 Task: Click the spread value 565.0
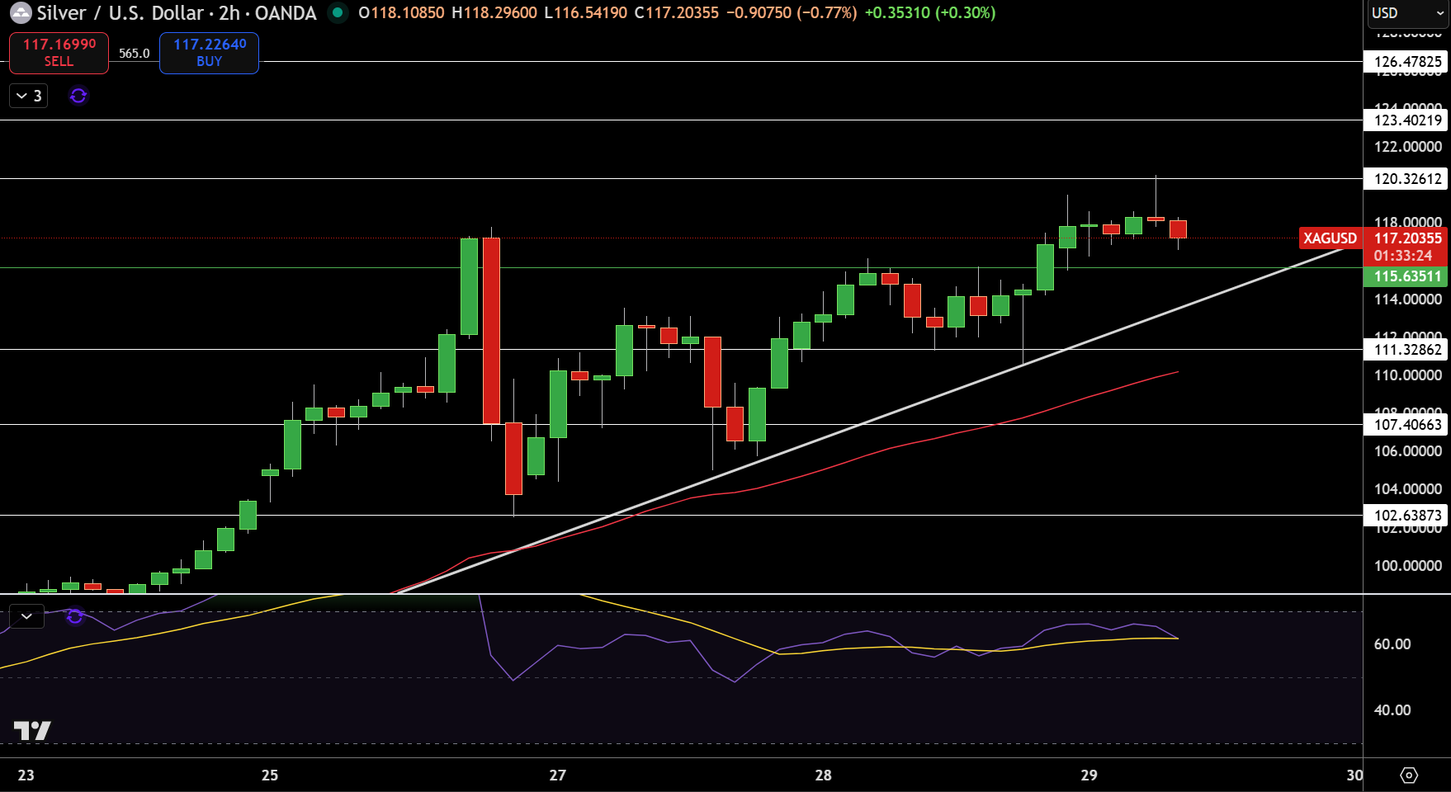click(134, 54)
